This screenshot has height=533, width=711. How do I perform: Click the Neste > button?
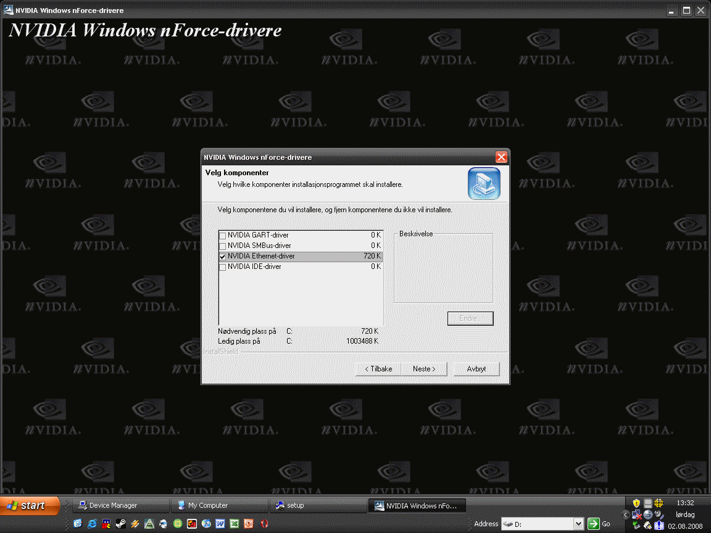[424, 369]
